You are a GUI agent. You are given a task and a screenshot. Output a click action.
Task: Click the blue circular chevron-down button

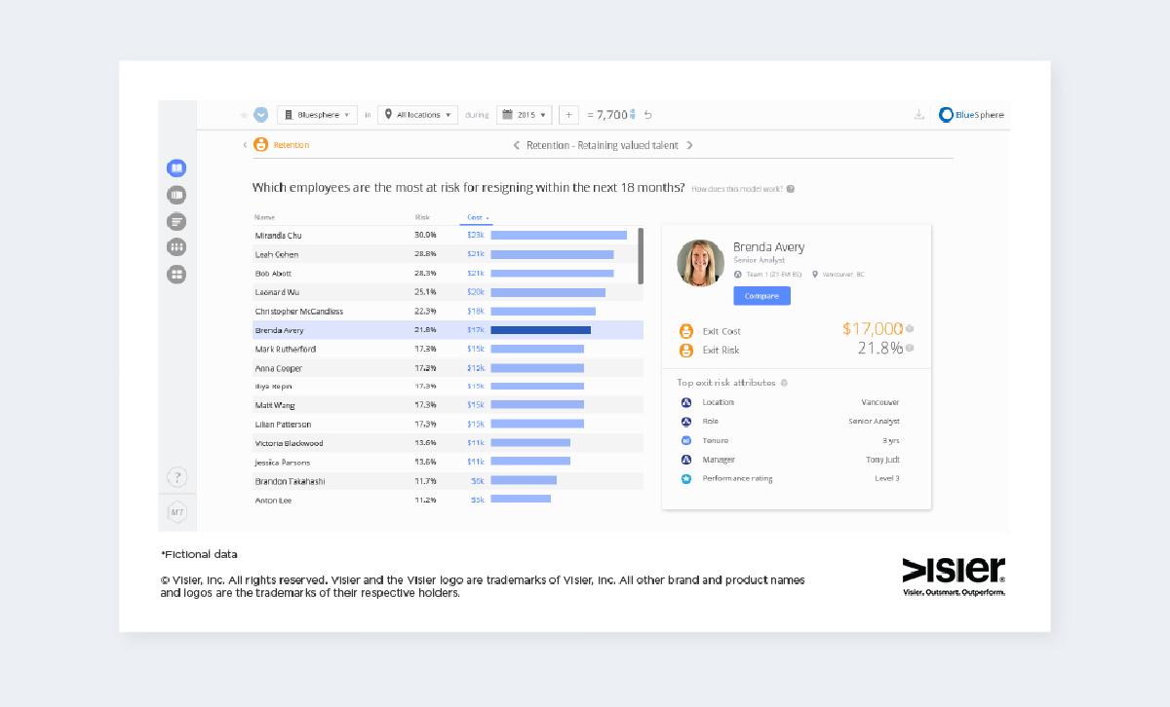point(261,115)
